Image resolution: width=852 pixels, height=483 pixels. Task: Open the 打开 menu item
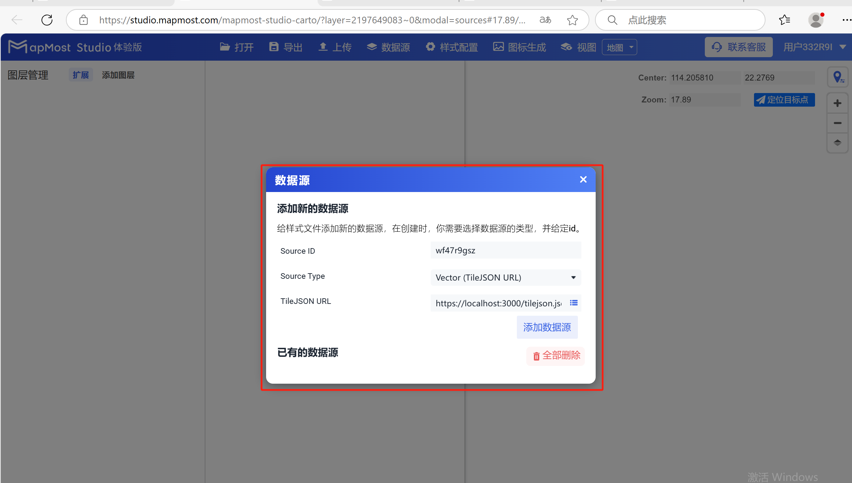237,47
